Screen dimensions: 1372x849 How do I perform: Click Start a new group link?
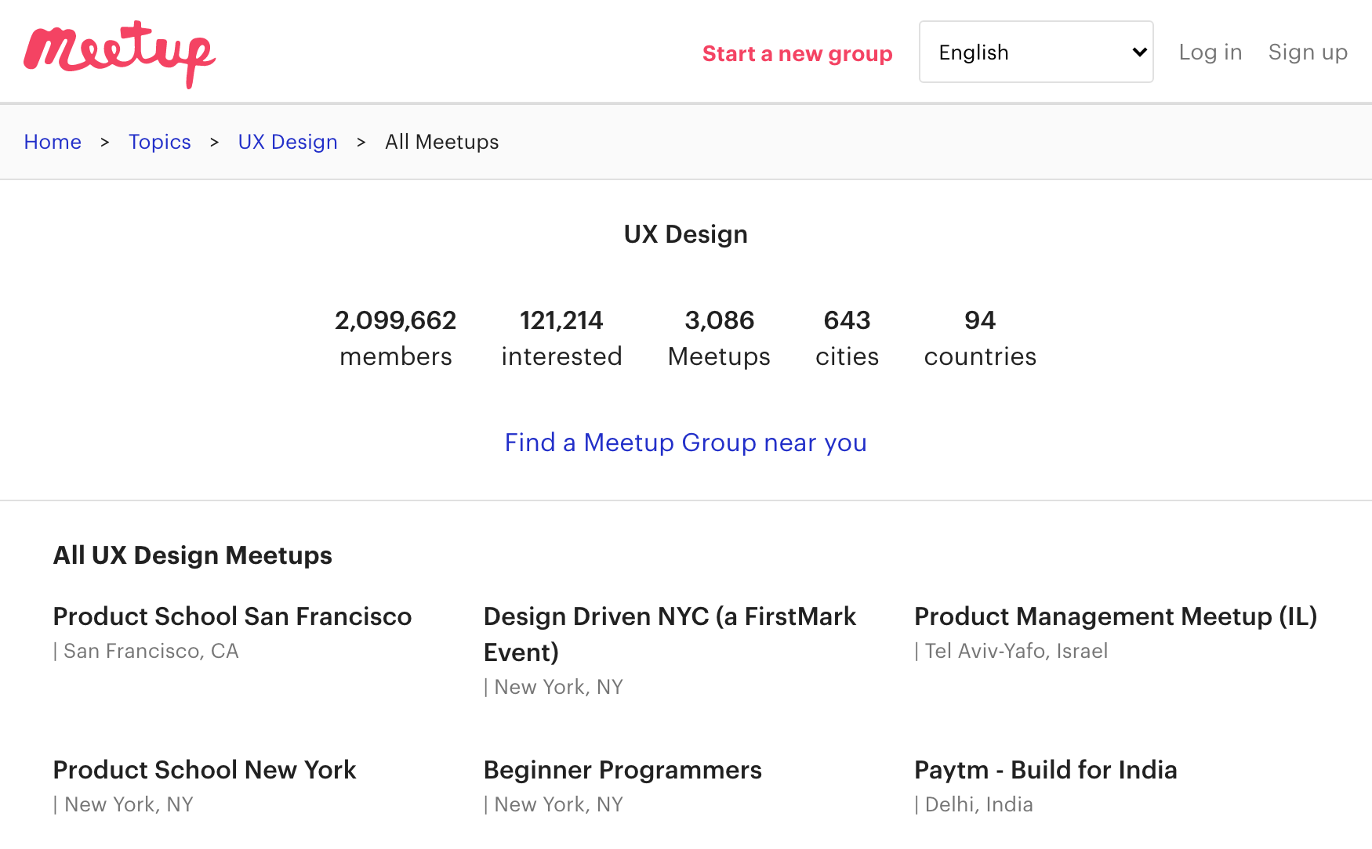(x=797, y=53)
